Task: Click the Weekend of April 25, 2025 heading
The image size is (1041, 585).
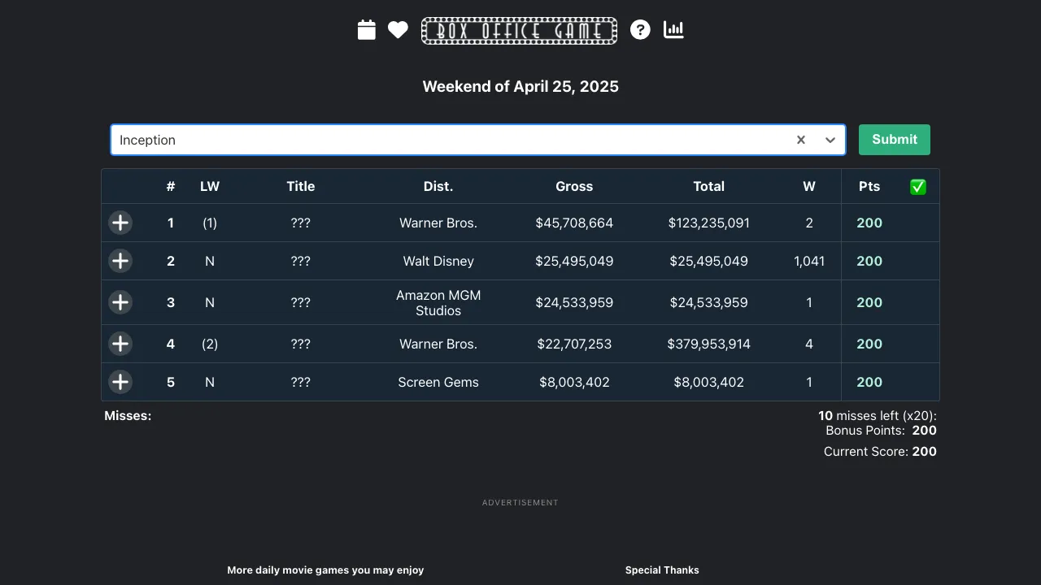Action: (x=520, y=86)
